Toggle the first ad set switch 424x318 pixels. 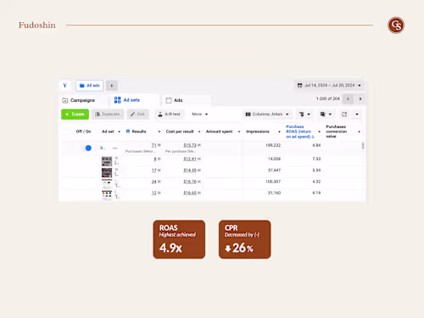click(88, 148)
